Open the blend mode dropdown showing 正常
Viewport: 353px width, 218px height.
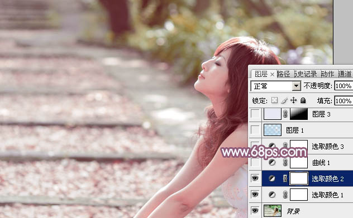[276, 86]
